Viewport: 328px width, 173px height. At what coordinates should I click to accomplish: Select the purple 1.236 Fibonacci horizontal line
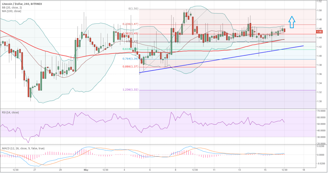[227, 90]
